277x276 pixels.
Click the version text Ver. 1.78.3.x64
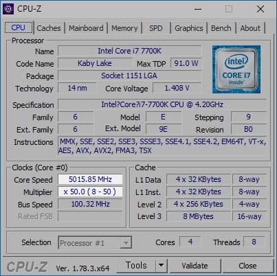(x=82, y=268)
